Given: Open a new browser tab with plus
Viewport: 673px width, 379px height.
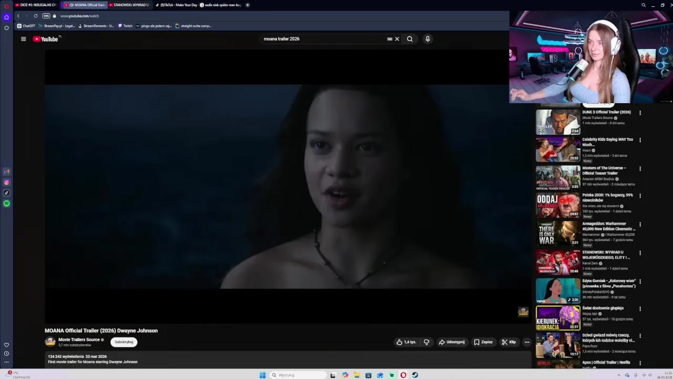Looking at the screenshot, I should click(x=248, y=5).
